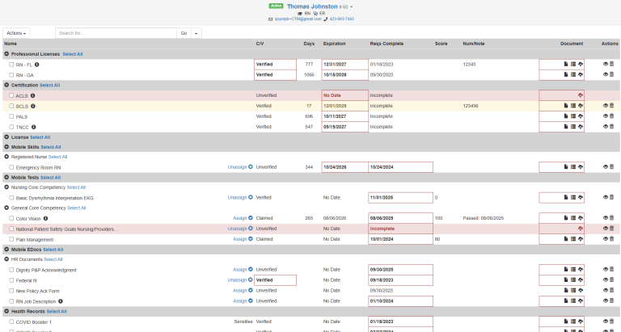This screenshot has height=332, width=621.
Task: Check the RN - GA checkbox
Action: (11, 75)
